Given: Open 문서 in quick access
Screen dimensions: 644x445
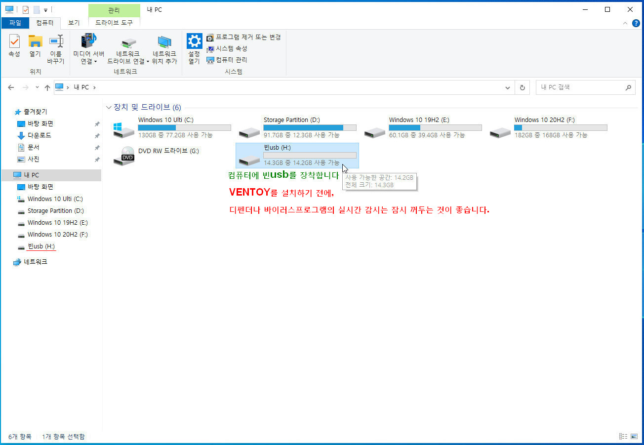Looking at the screenshot, I should (33, 147).
